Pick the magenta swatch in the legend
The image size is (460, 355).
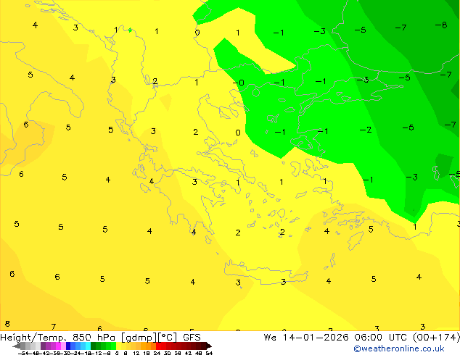[58, 346]
